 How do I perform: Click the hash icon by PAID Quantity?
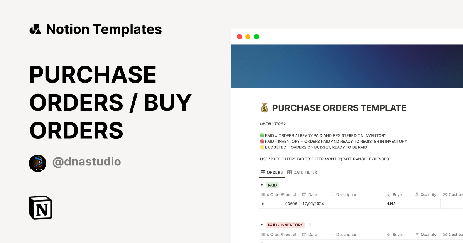pos(417,195)
